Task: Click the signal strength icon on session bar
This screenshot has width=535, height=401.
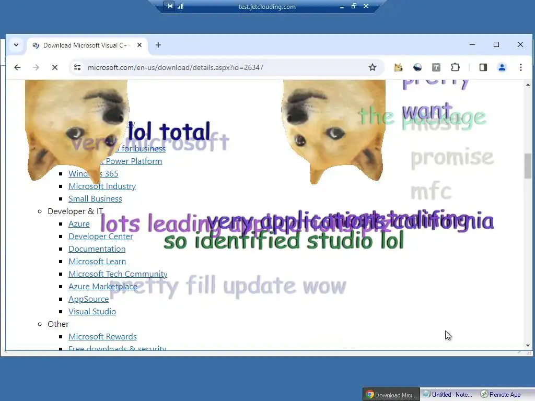Action: coord(180,6)
